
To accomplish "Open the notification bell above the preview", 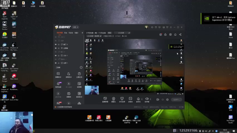I will [175, 35].
